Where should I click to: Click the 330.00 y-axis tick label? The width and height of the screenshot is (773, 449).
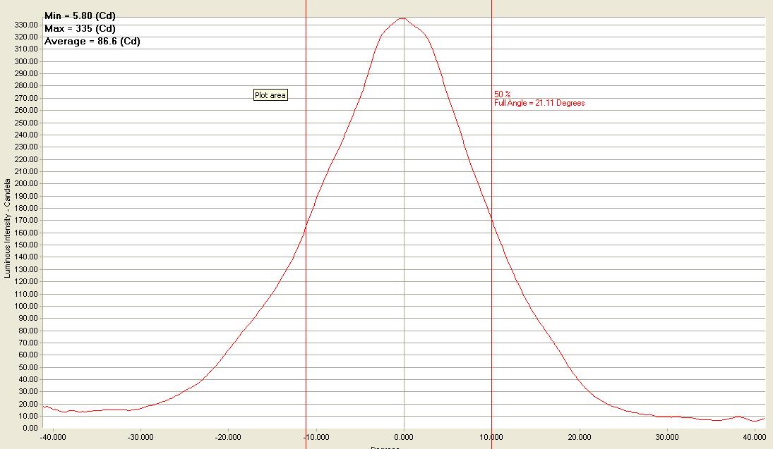pyautogui.click(x=25, y=25)
